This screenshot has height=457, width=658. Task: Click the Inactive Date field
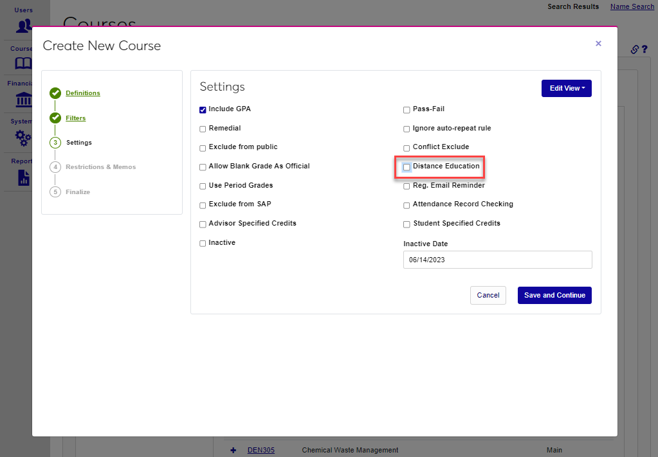pyautogui.click(x=497, y=260)
